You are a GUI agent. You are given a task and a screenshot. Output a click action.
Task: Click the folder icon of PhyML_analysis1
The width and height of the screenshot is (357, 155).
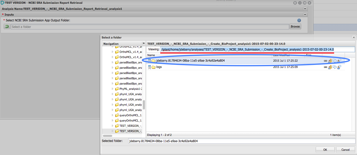tap(117, 89)
